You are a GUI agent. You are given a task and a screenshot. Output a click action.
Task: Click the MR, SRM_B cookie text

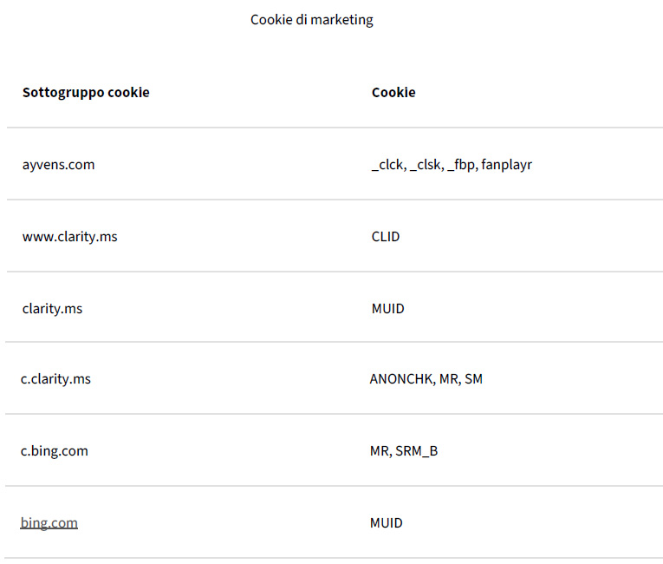pyautogui.click(x=404, y=451)
